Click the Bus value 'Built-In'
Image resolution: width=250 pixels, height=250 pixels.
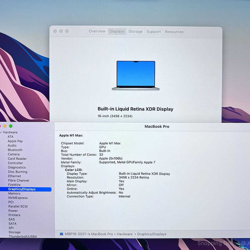[105, 151]
